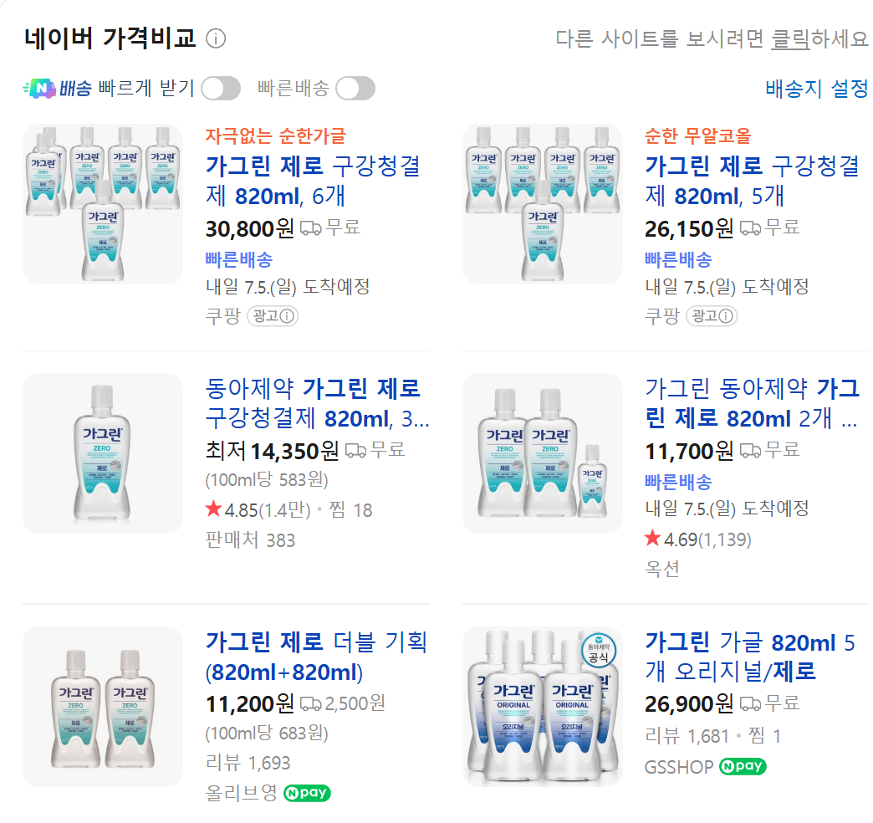The height and width of the screenshot is (823, 873).
Task: Open the 가그린 제로 820ml 6개 product title
Action: pos(314,181)
